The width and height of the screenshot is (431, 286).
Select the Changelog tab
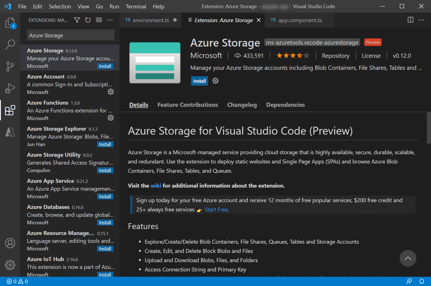[242, 105]
